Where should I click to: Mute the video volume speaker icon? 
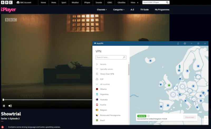[x=10, y=106]
